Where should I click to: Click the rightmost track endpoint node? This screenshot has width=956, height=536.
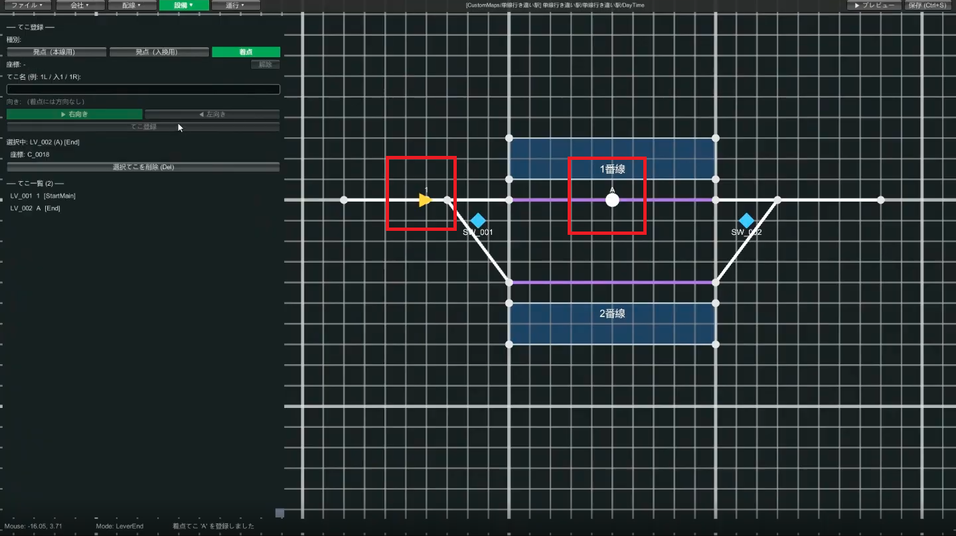tap(880, 200)
